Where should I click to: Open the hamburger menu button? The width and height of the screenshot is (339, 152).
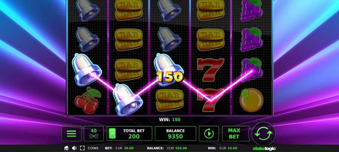[71, 134]
